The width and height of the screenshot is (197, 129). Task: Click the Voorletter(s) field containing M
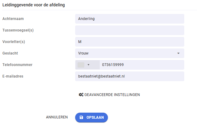[x=130, y=42]
